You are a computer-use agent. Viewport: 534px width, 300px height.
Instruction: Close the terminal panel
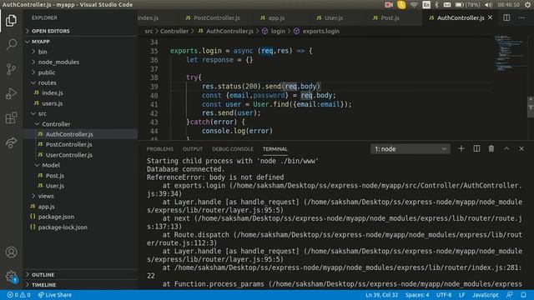click(x=521, y=148)
